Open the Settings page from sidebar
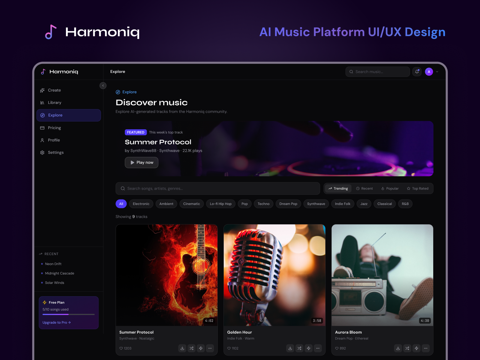Viewport: 480px width, 360px height. [x=55, y=152]
